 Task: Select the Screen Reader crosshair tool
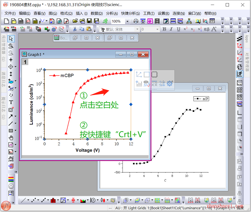click(x=11, y=60)
